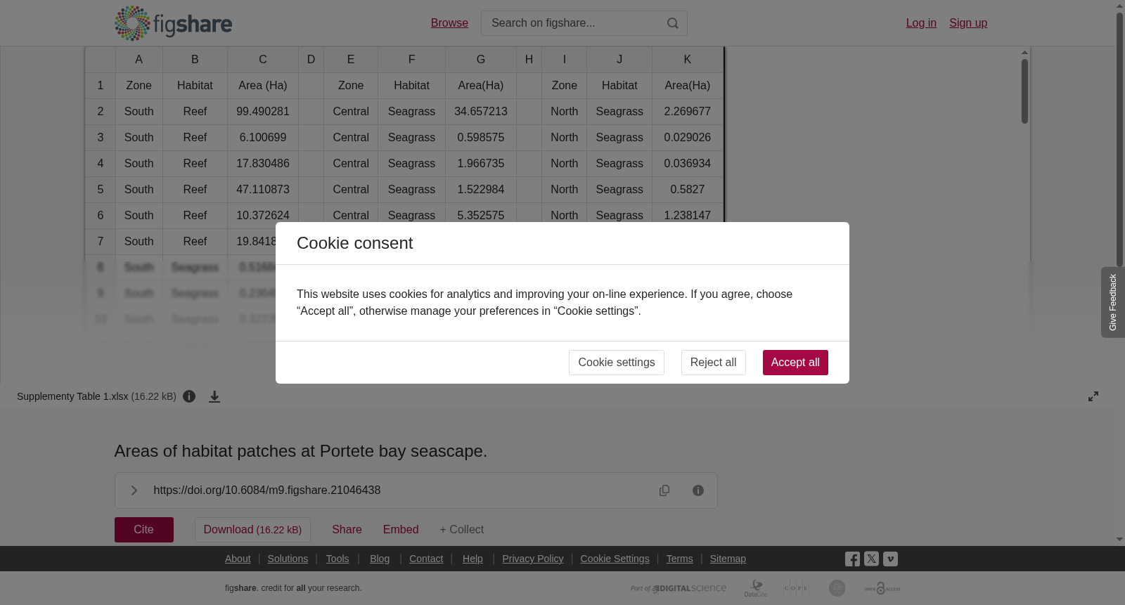Open Cookie Settings footer link
Viewport: 1125px width, 605px height.
(615, 559)
